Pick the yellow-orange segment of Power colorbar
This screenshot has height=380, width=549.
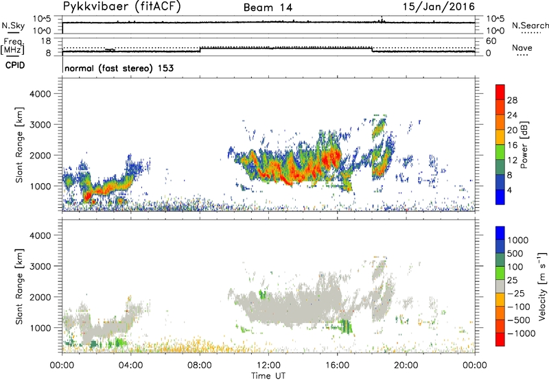(500, 137)
